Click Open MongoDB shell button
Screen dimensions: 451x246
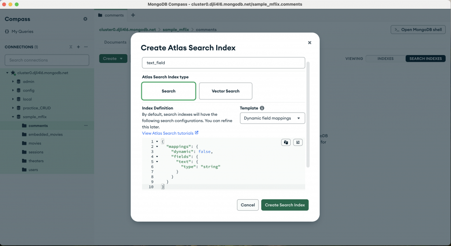418,29
